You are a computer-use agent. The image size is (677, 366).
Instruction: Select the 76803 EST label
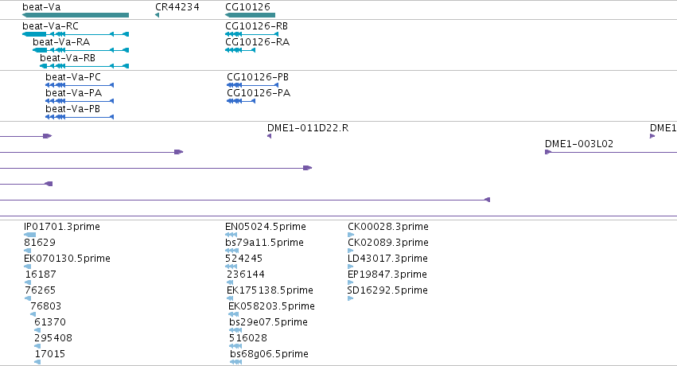pos(46,306)
